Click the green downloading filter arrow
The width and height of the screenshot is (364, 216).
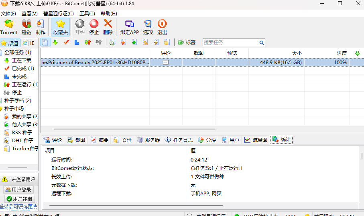(55, 42)
